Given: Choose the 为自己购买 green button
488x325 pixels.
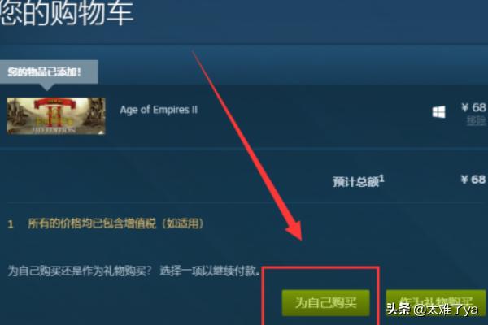Looking at the screenshot, I should click(x=325, y=302).
